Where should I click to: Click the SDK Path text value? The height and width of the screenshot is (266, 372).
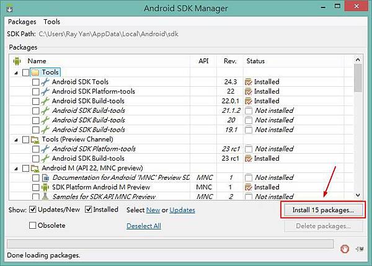pyautogui.click(x=108, y=34)
